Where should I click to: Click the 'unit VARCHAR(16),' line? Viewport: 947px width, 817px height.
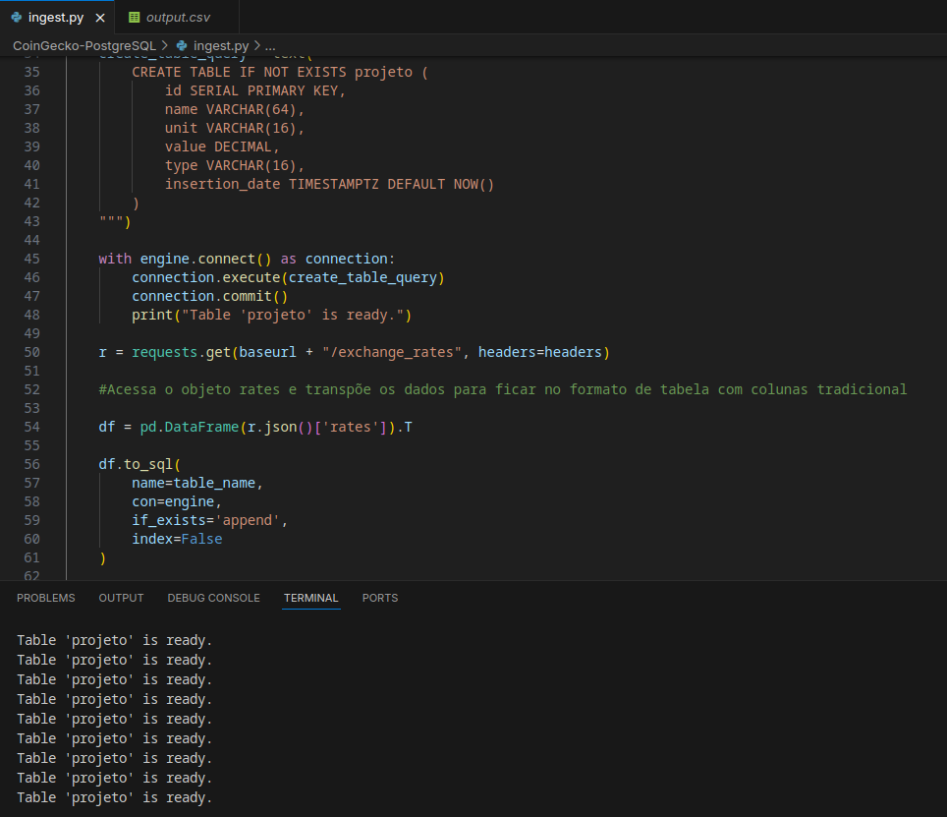tap(235, 128)
